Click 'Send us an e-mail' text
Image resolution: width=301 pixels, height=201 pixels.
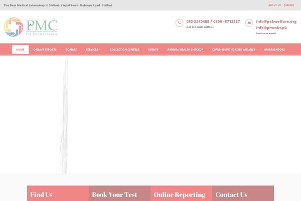tap(266, 33)
